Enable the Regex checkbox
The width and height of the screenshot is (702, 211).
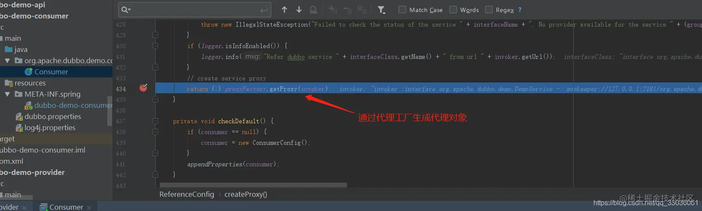coord(489,10)
